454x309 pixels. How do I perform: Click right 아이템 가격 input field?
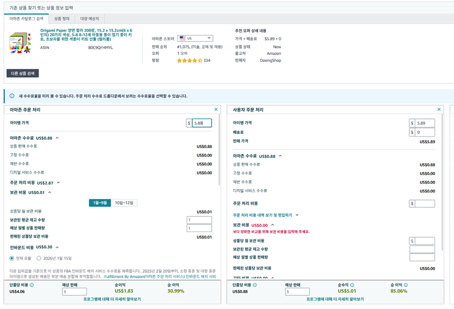click(425, 123)
